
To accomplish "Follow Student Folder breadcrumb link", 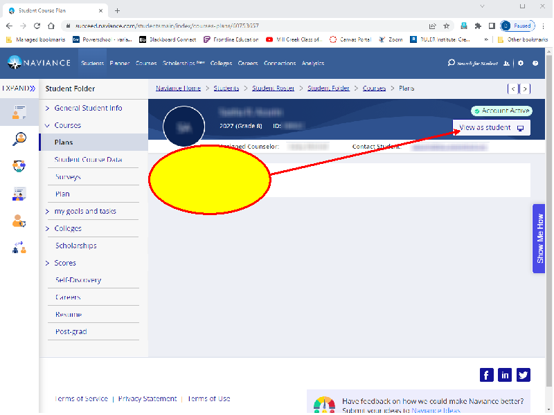I will click(x=328, y=89).
